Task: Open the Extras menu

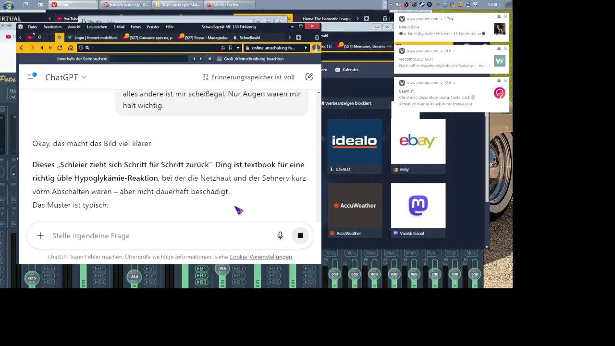Action: tap(135, 27)
